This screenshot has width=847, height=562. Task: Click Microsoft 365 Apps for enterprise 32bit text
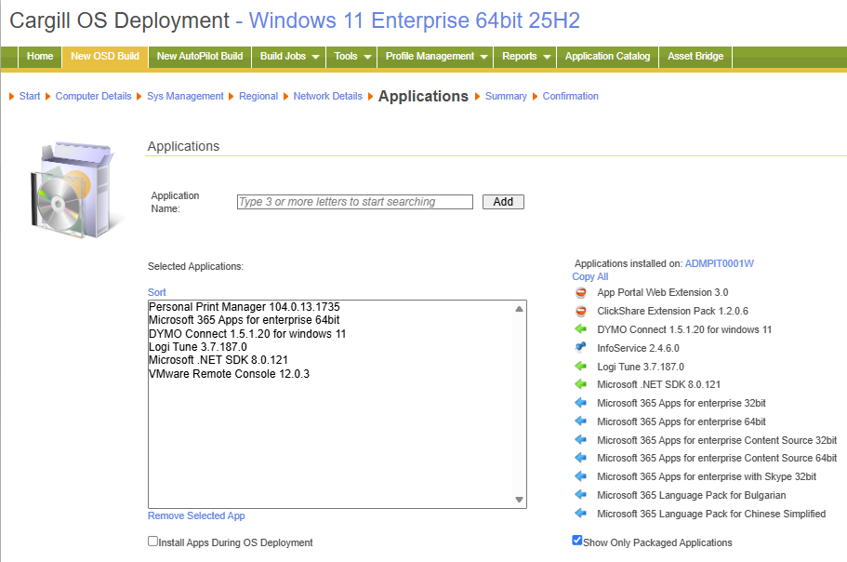tap(682, 403)
